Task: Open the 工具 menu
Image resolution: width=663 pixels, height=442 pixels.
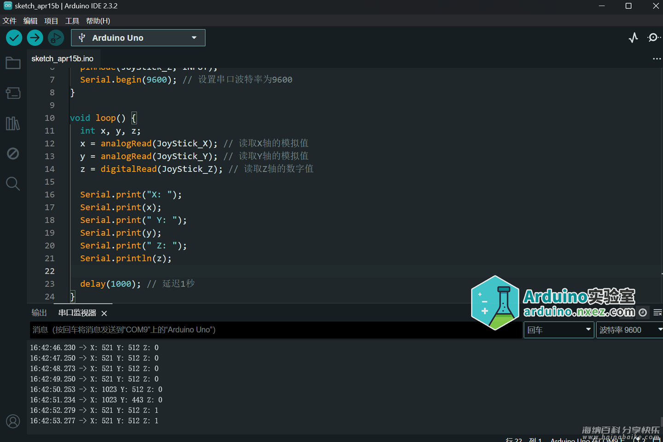Action: pyautogui.click(x=72, y=21)
